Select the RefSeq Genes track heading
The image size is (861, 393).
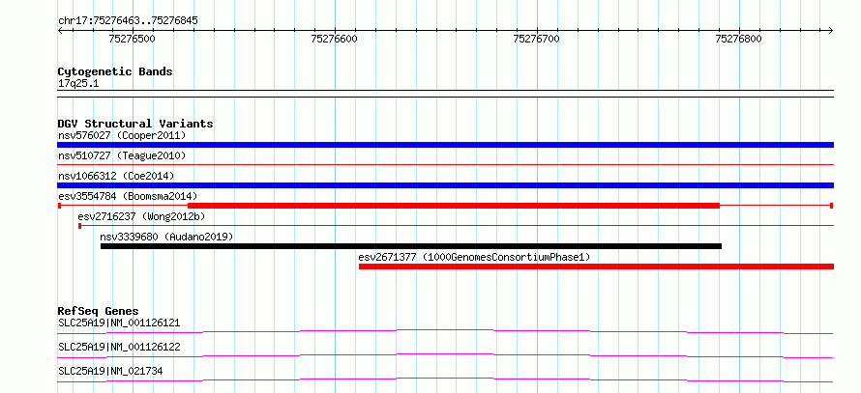tap(98, 311)
